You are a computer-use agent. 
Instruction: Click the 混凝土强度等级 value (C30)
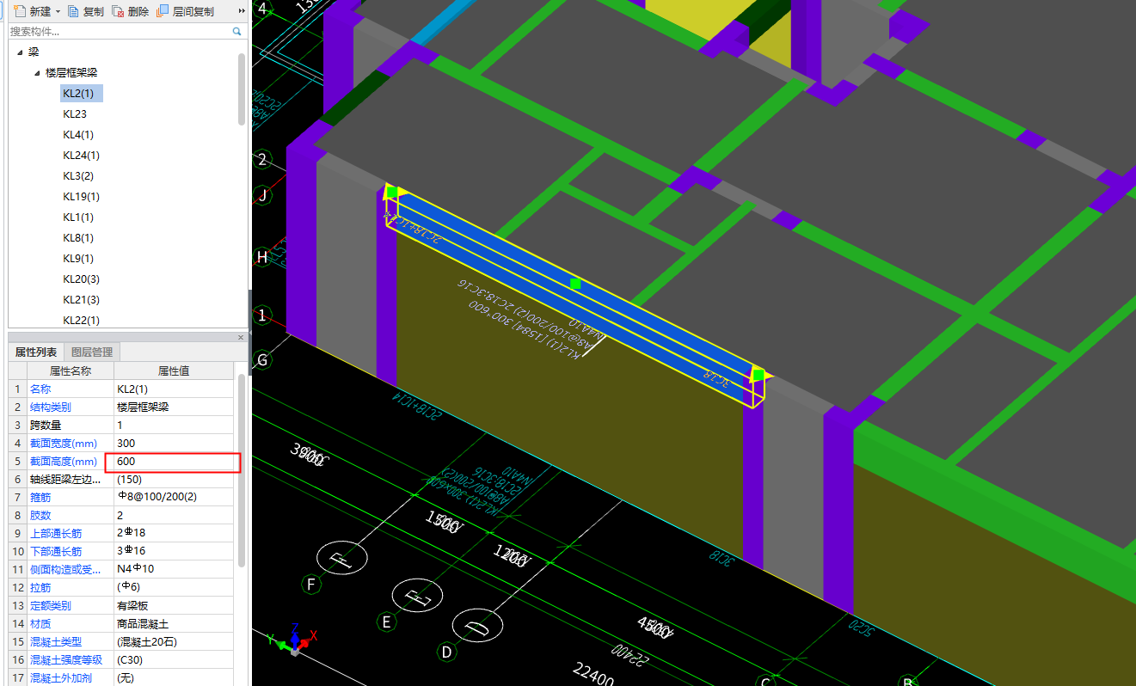(x=173, y=659)
